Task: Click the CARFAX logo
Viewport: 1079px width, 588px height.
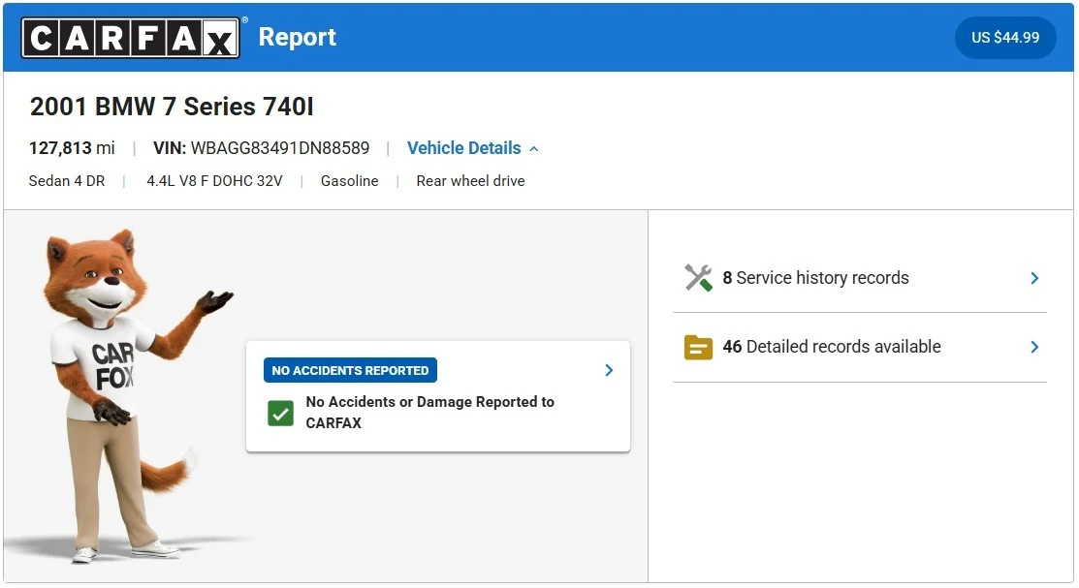Action: tap(131, 38)
